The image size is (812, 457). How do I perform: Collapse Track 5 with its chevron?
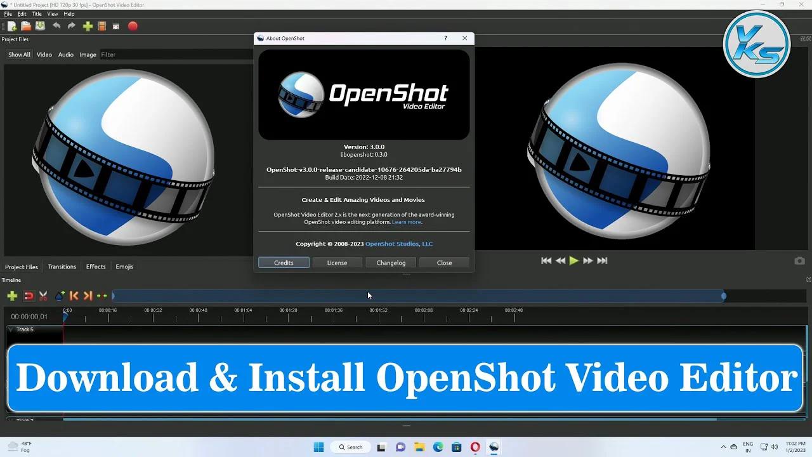[x=10, y=329]
